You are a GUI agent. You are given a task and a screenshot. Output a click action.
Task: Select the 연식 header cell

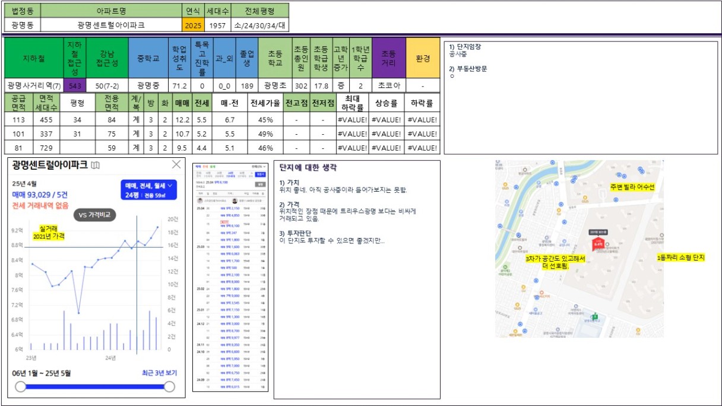(x=192, y=11)
